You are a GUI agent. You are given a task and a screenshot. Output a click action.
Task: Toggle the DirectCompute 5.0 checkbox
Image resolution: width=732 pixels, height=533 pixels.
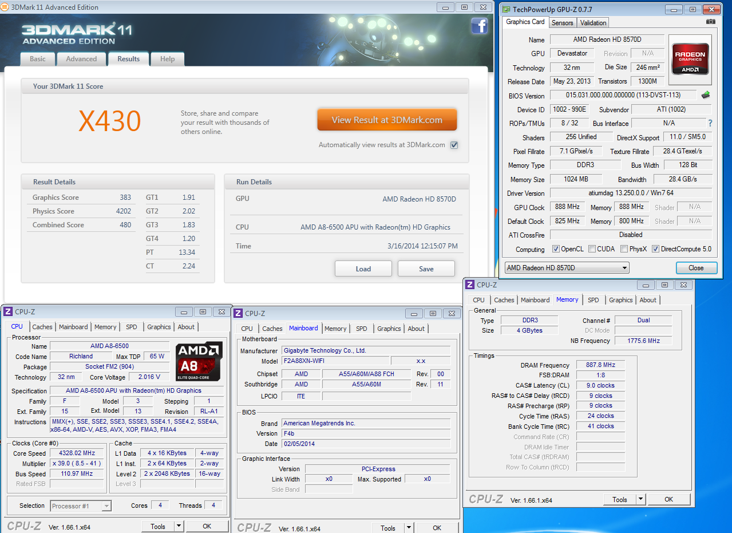point(655,249)
